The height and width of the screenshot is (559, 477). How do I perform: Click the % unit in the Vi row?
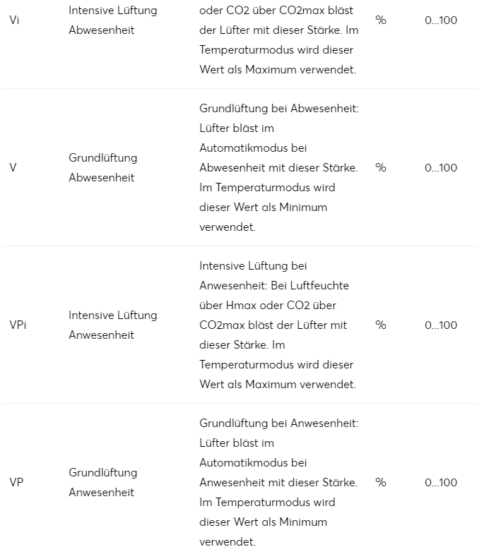click(x=381, y=20)
